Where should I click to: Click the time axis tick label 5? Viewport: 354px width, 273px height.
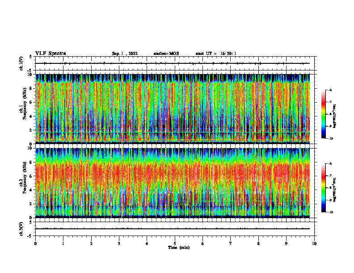pos(175,244)
